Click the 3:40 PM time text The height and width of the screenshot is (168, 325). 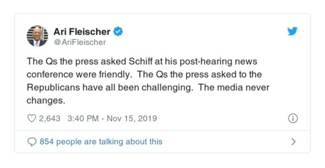coord(83,118)
